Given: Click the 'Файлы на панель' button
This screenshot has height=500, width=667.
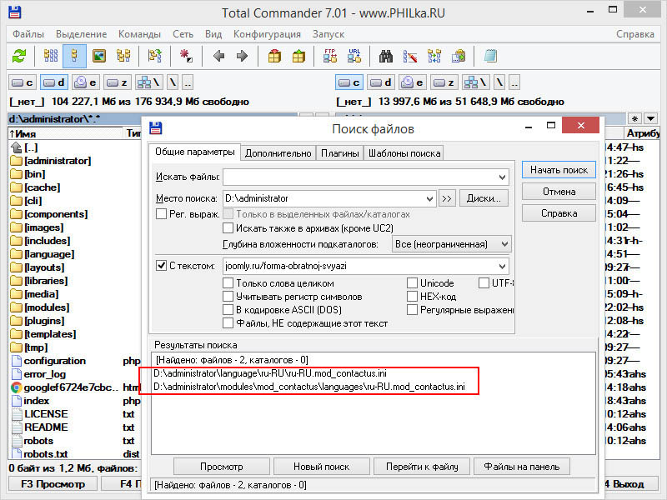Looking at the screenshot, I should click(522, 467).
